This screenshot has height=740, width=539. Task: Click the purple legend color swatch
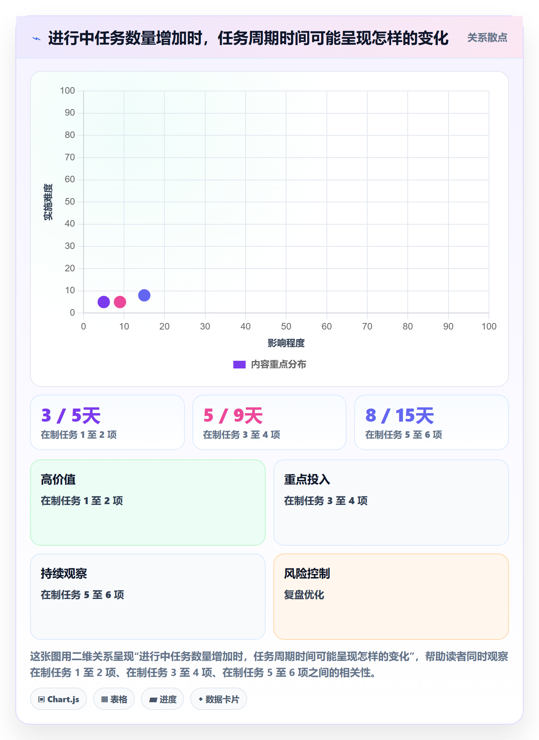[239, 365]
